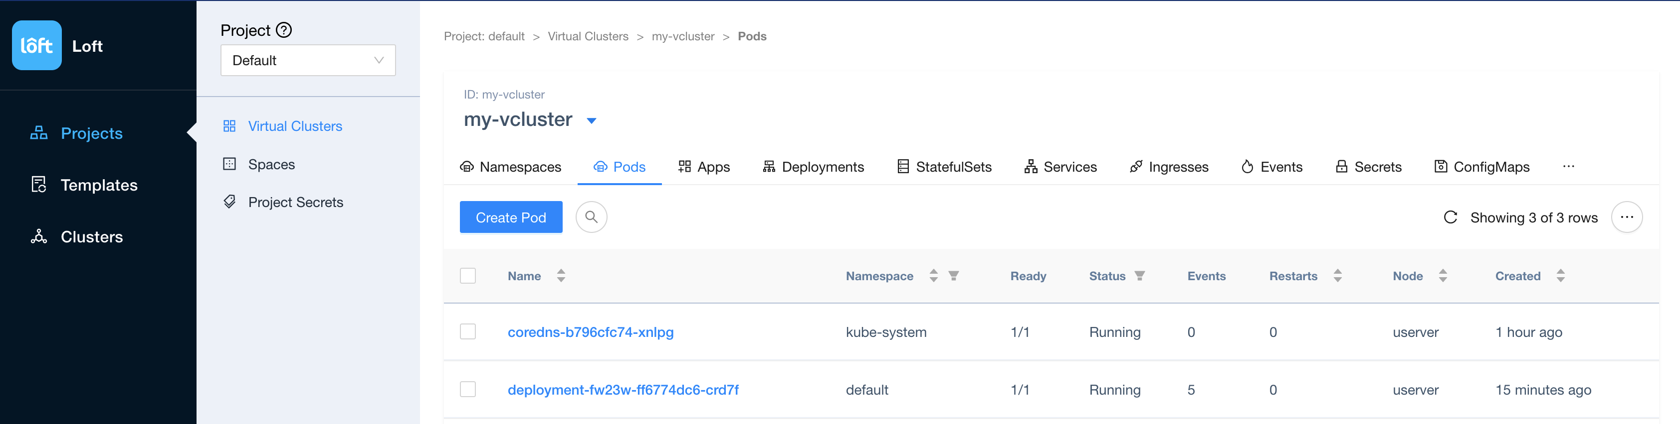The height and width of the screenshot is (424, 1680).
Task: Click the Secrets tab lock icon
Action: [x=1341, y=167]
